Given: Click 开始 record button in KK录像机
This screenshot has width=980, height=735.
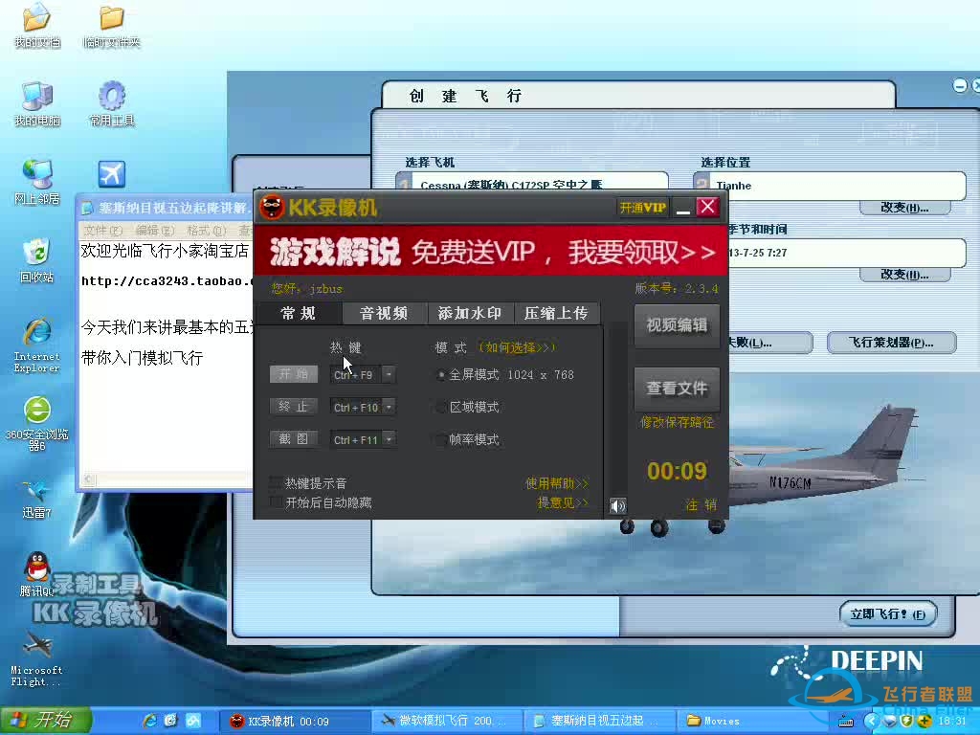Looking at the screenshot, I should (x=294, y=374).
